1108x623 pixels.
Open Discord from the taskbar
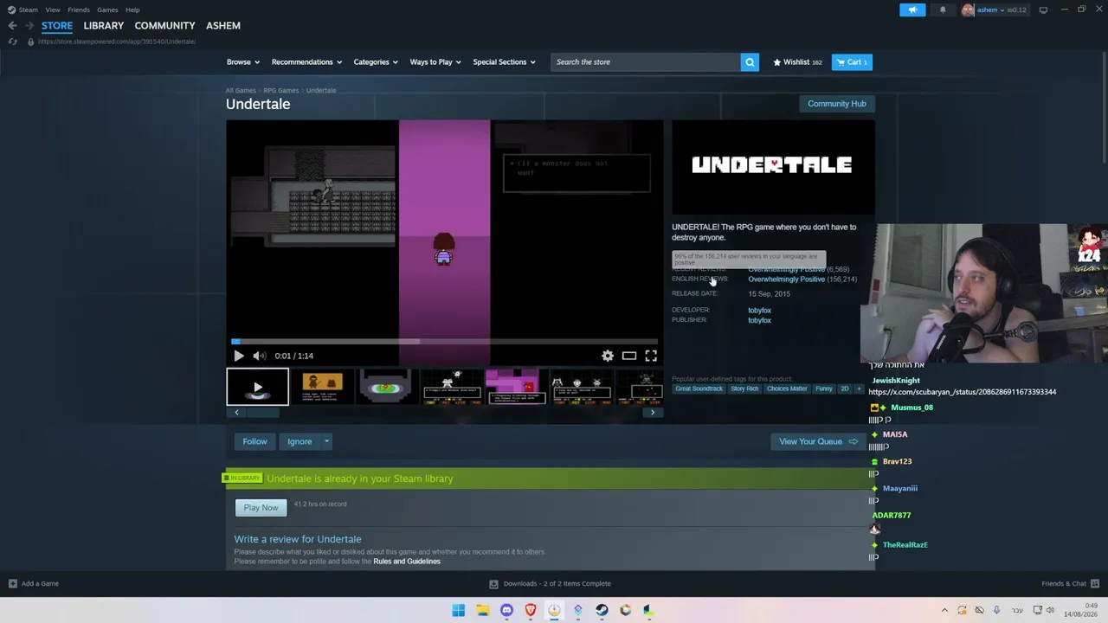click(x=506, y=610)
